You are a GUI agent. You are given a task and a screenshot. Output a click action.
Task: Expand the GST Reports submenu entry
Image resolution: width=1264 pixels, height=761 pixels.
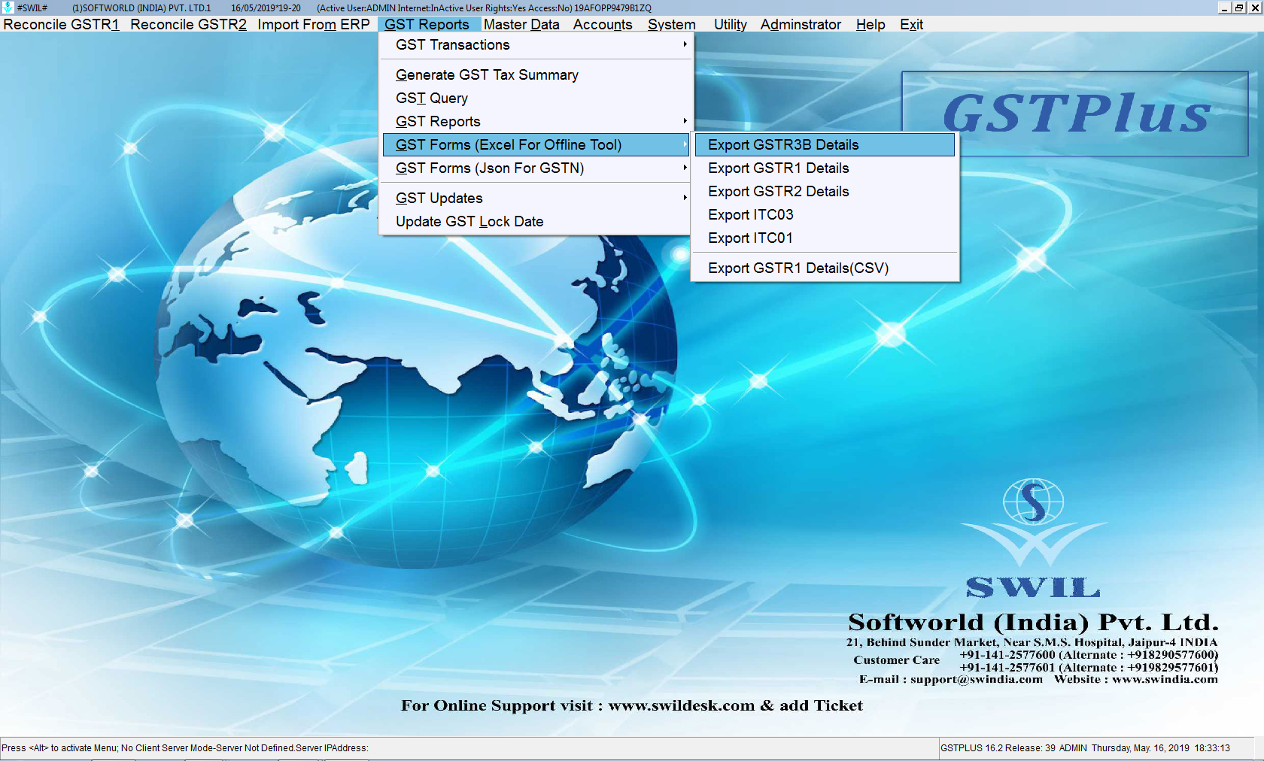(536, 122)
